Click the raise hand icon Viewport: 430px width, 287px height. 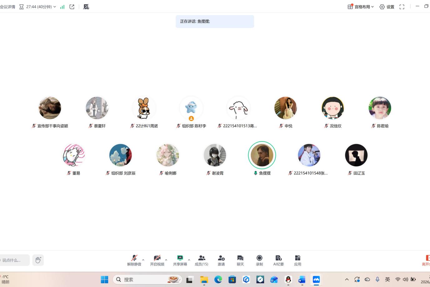tap(38, 260)
